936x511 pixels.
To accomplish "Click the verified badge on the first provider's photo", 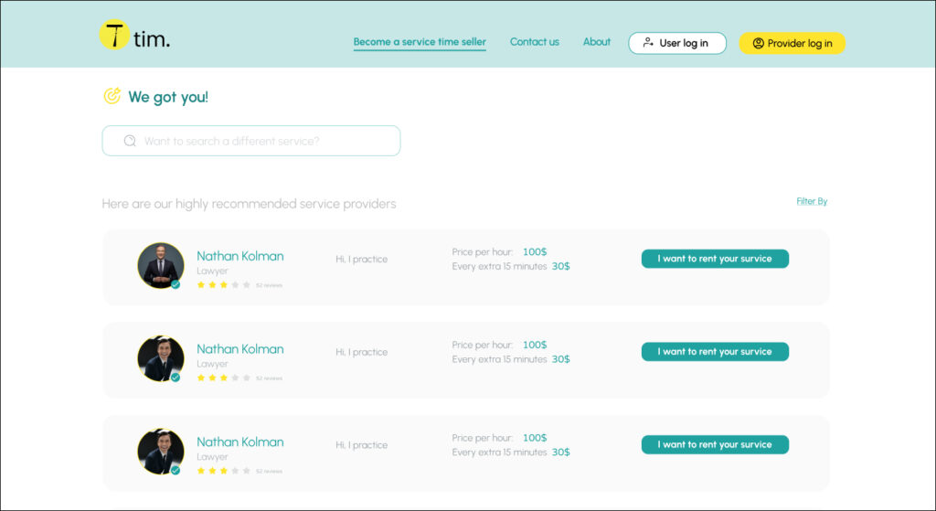I will tap(175, 284).
